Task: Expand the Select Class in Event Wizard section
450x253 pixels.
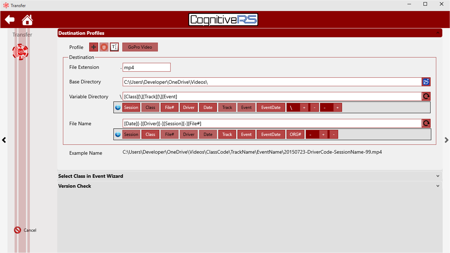Action: (x=438, y=176)
